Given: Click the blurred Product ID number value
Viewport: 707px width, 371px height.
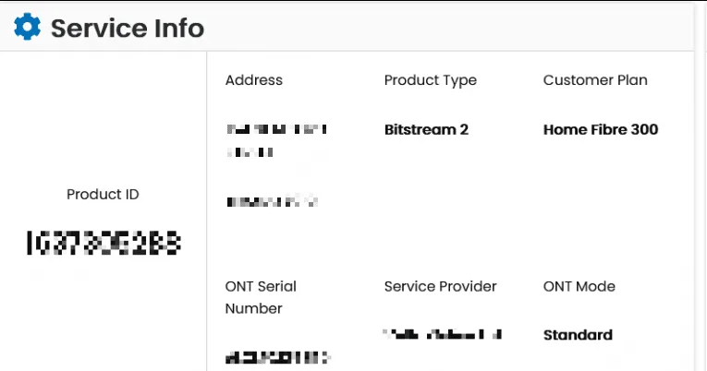Looking at the screenshot, I should tap(104, 244).
